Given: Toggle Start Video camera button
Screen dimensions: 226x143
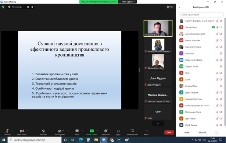Looking at the screenshot, I should tap(22, 132).
